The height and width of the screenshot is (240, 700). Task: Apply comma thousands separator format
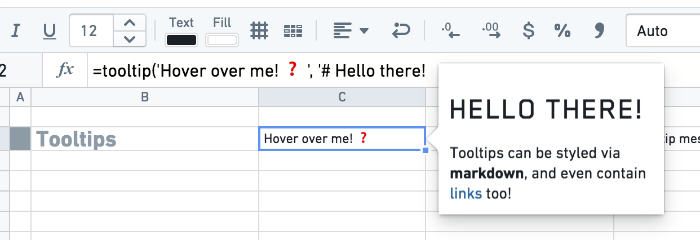(599, 31)
